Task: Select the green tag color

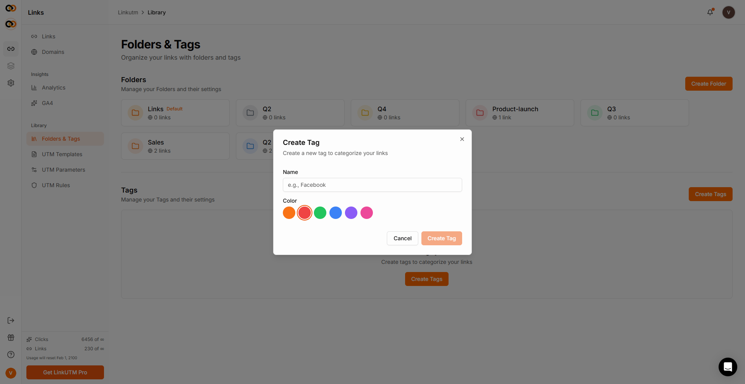Action: [x=320, y=213]
